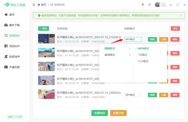Choose FLV格式 from the format list
The height and width of the screenshot is (122, 188).
coord(143,61)
